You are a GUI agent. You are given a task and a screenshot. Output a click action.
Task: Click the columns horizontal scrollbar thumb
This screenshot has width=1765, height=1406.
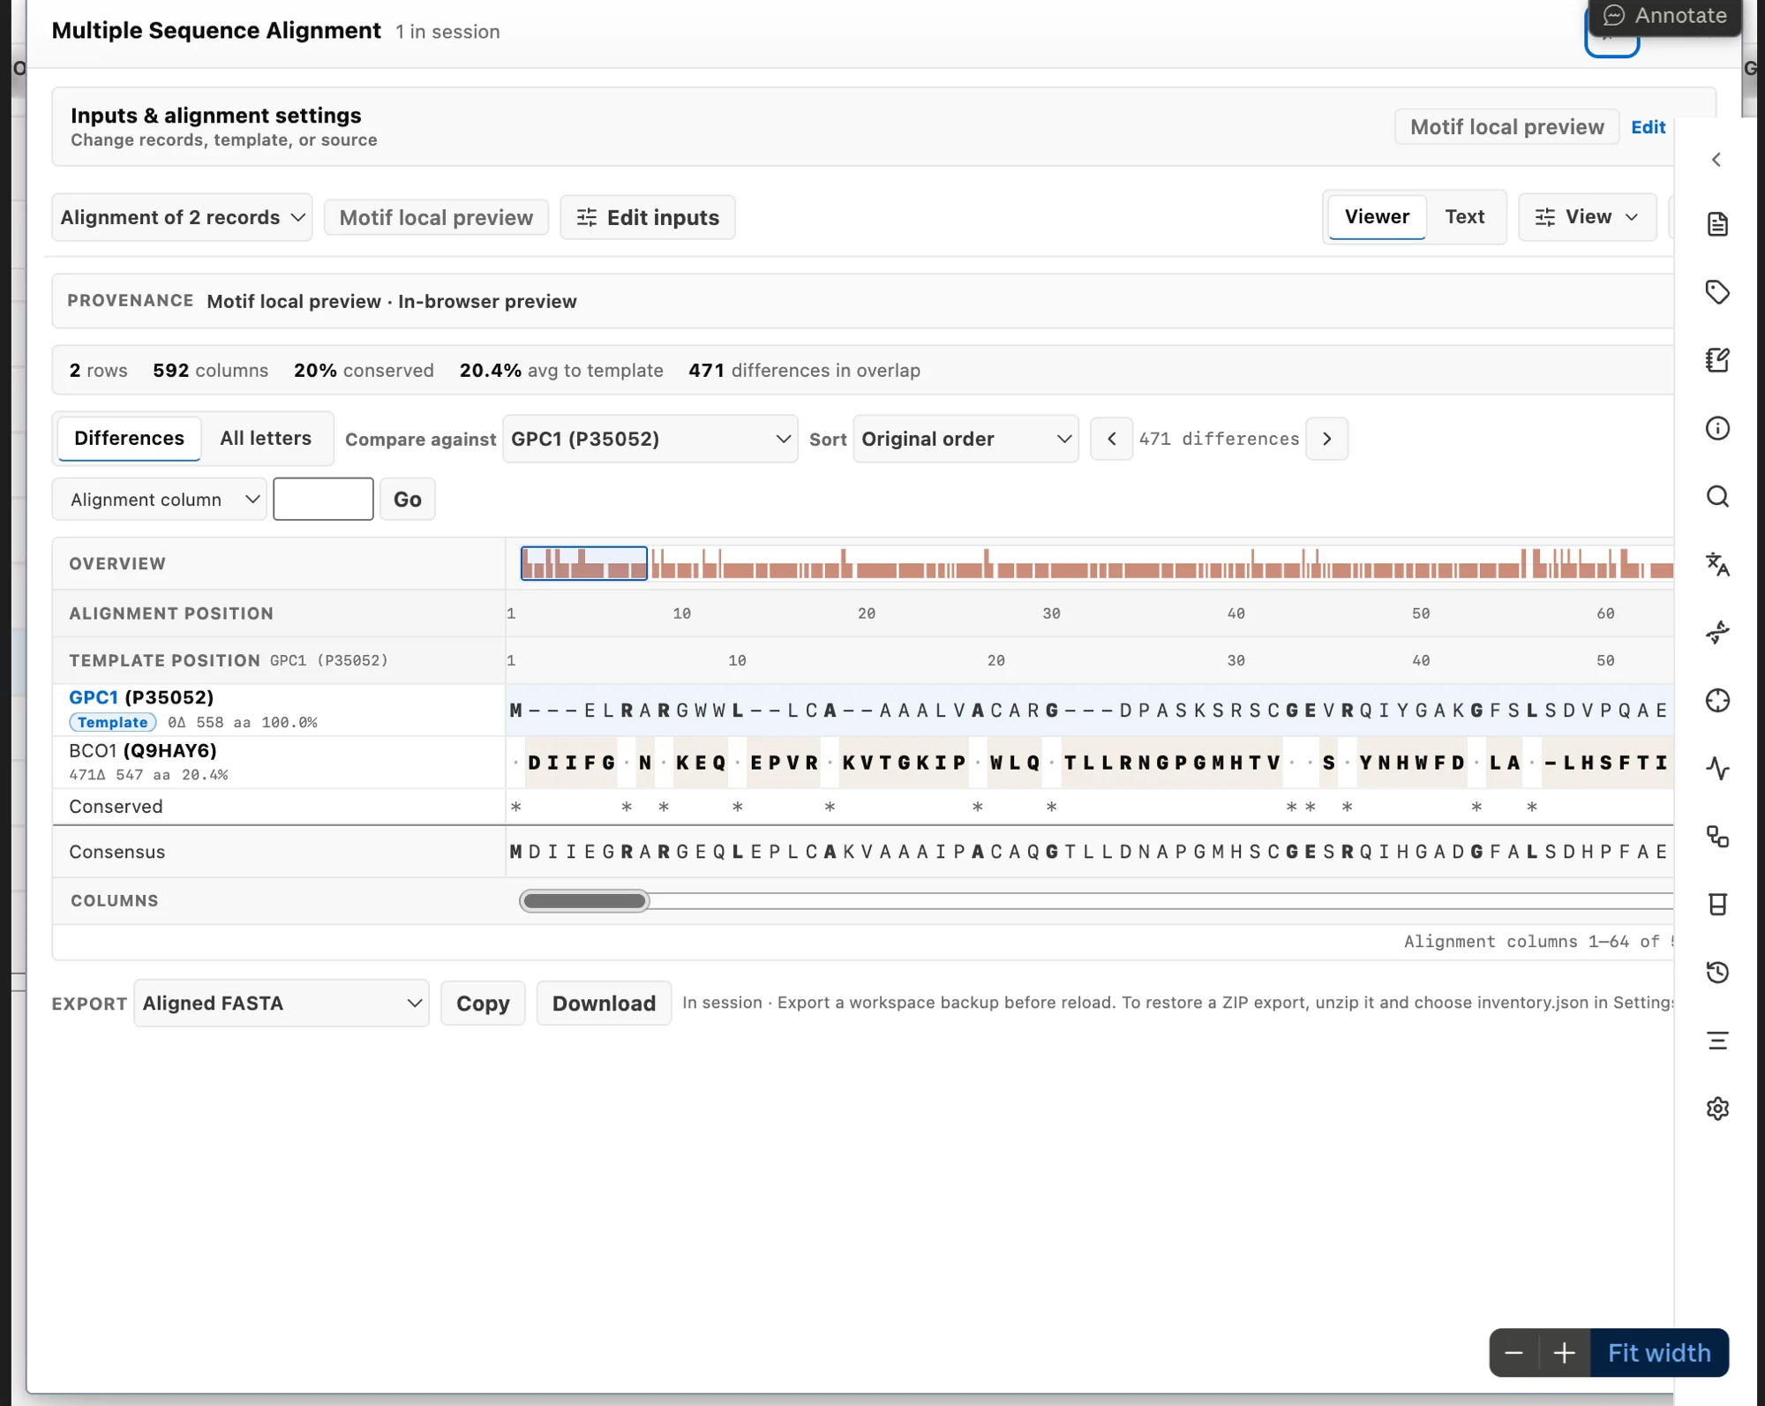pos(584,901)
